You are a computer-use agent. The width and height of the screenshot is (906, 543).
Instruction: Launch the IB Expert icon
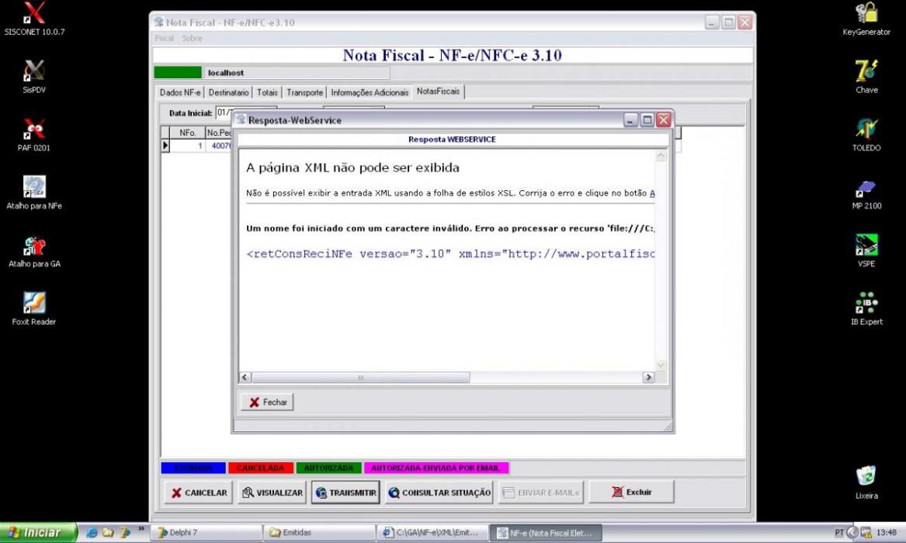pyautogui.click(x=866, y=308)
